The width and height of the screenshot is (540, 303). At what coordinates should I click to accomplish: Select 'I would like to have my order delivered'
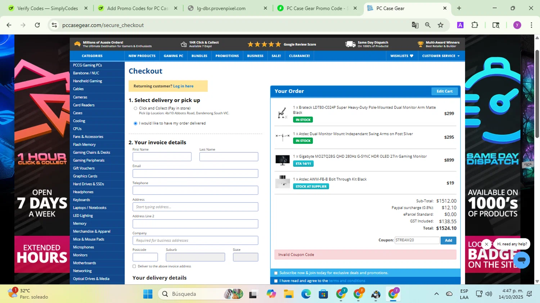(x=135, y=123)
